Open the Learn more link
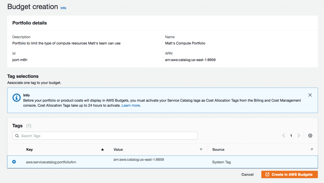The image size is (324, 183). click(x=131, y=105)
